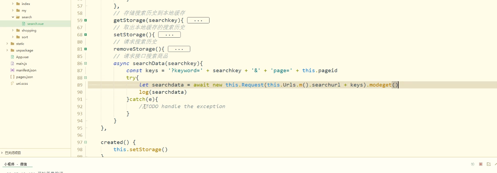Open the terminal icon in console bar
The height and width of the screenshot is (173, 497).
[489, 164]
